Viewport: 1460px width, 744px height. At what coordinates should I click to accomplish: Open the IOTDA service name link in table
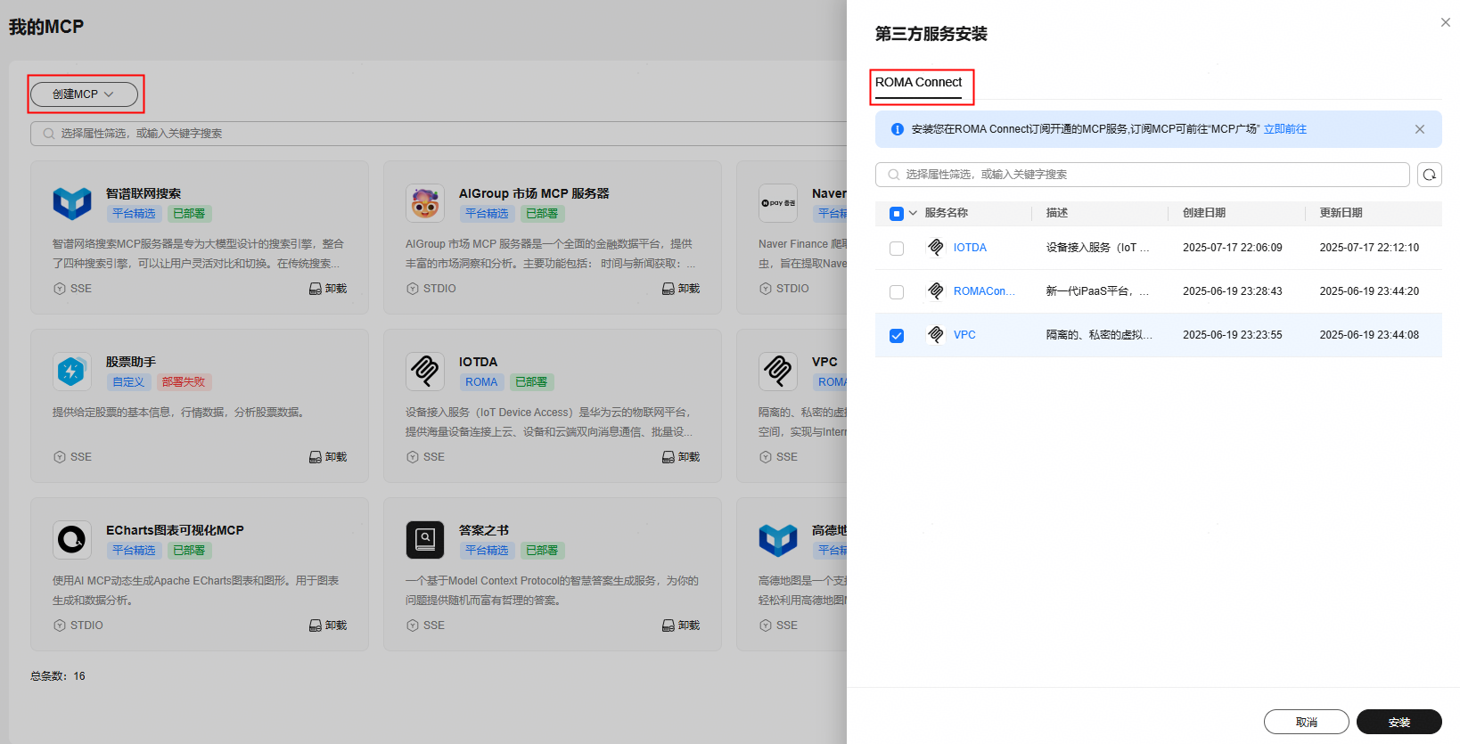click(970, 248)
